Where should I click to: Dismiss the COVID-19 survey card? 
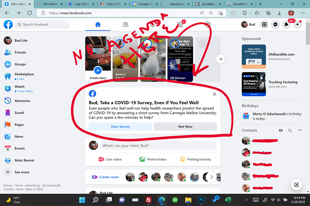click(x=215, y=94)
